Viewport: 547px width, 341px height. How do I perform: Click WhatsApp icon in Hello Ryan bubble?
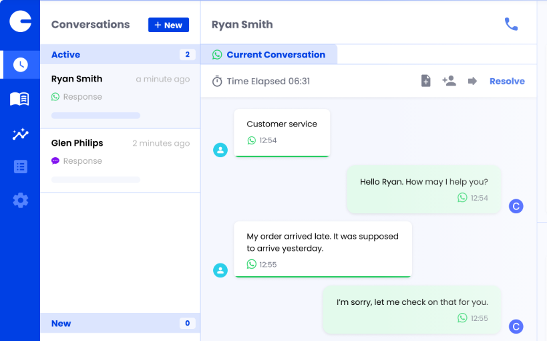coord(462,197)
